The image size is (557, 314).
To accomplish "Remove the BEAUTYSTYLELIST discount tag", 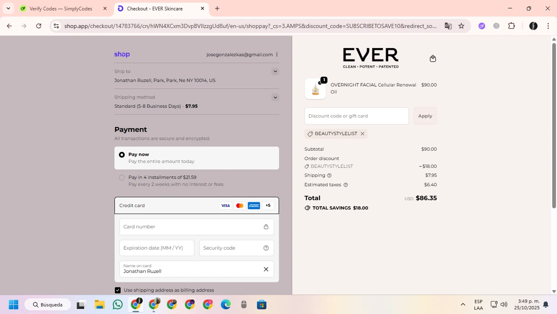I will pos(362,134).
